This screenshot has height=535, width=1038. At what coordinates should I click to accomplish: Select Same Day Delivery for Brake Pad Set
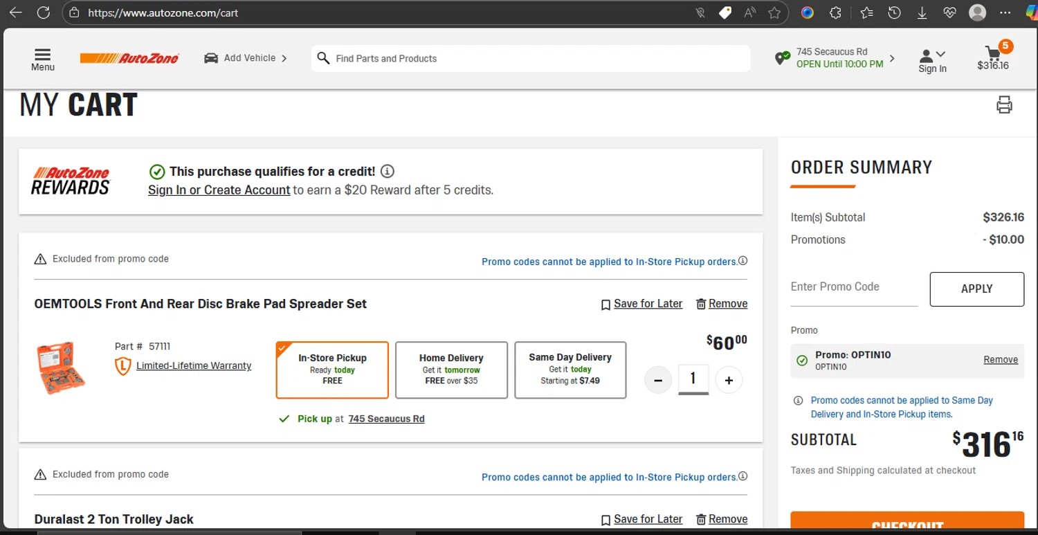pyautogui.click(x=570, y=370)
